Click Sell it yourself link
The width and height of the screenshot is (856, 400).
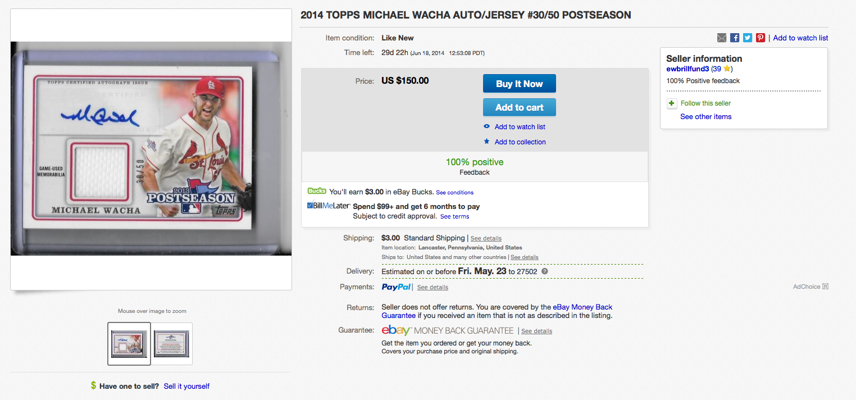(186, 386)
